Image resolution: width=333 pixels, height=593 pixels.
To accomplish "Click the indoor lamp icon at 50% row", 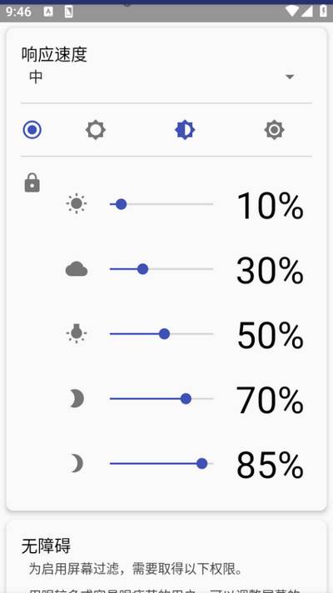I will pos(77,333).
